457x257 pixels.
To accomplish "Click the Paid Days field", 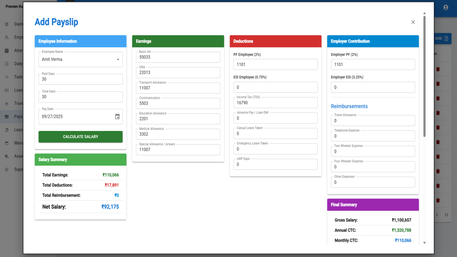I will (x=81, y=79).
